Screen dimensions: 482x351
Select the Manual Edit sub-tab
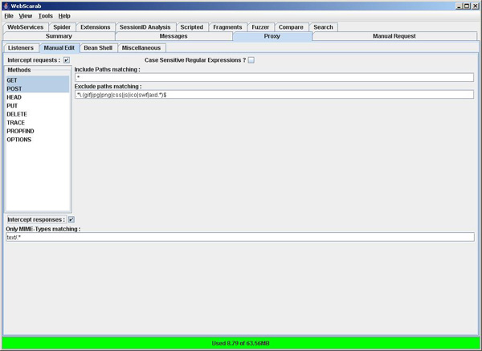coord(59,48)
